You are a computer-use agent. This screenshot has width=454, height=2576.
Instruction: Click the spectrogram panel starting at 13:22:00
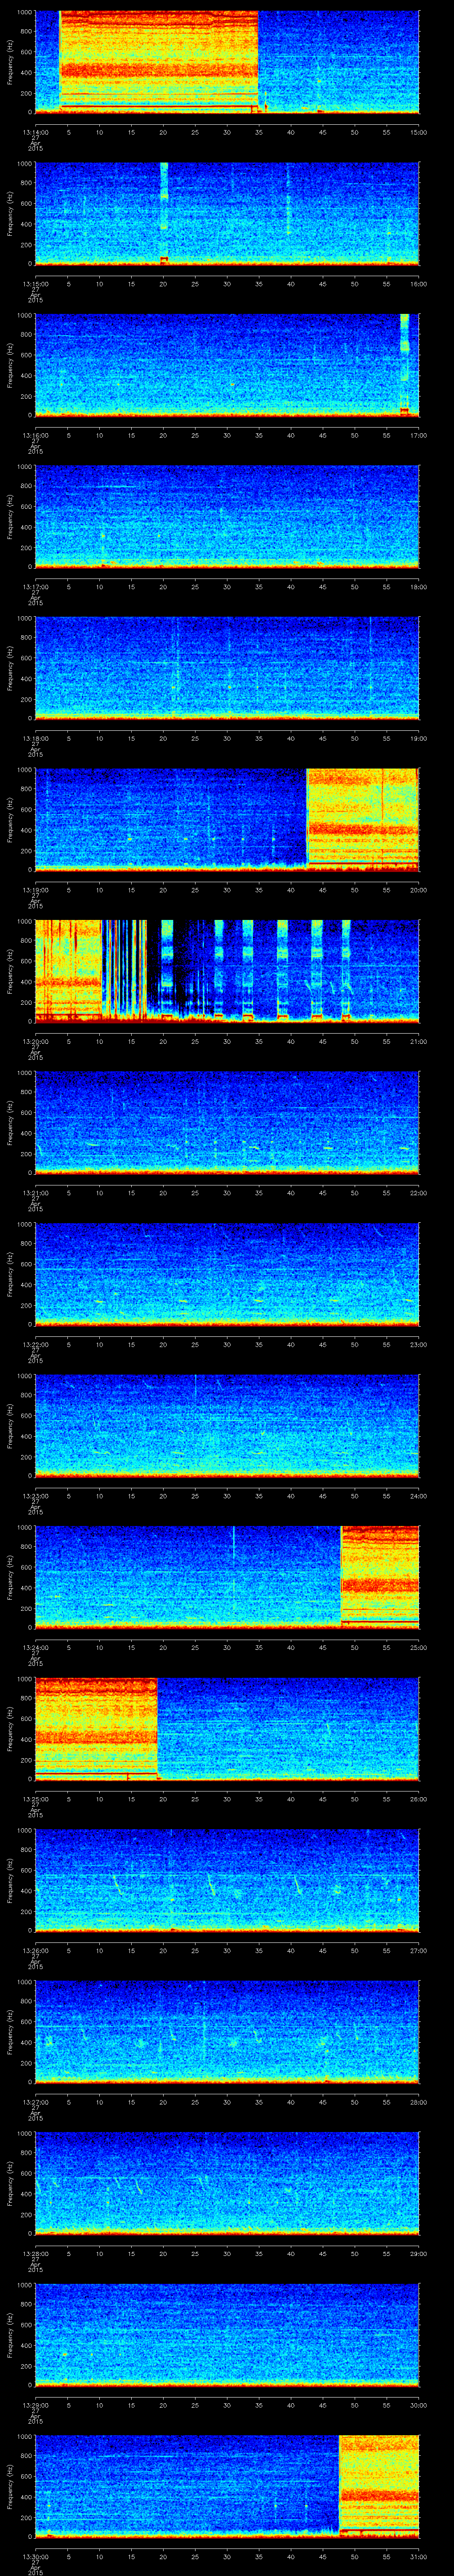(x=227, y=1274)
